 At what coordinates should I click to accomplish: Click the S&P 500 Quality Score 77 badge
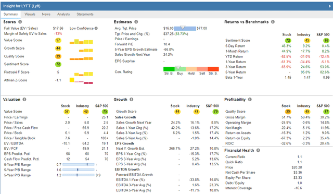click(x=326, y=112)
